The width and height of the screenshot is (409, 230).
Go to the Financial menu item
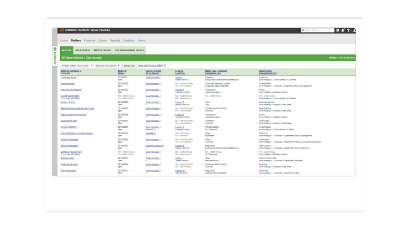pyautogui.click(x=89, y=40)
